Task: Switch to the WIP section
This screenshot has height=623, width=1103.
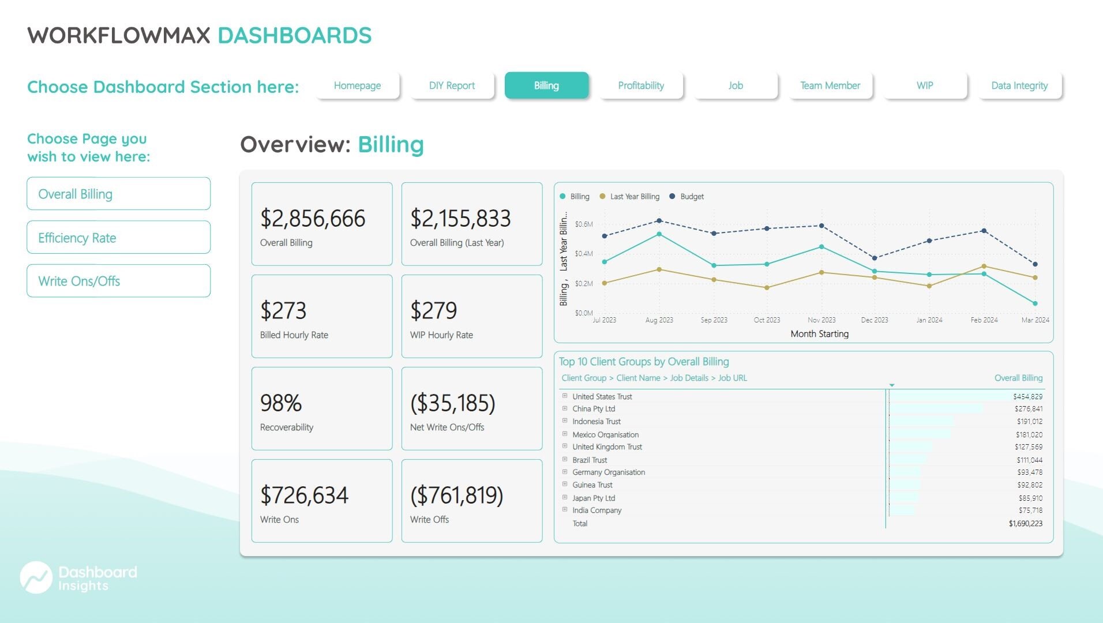Action: click(925, 85)
